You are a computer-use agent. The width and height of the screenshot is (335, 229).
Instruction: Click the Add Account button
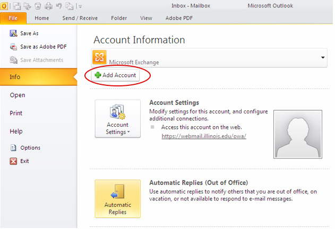click(x=115, y=75)
